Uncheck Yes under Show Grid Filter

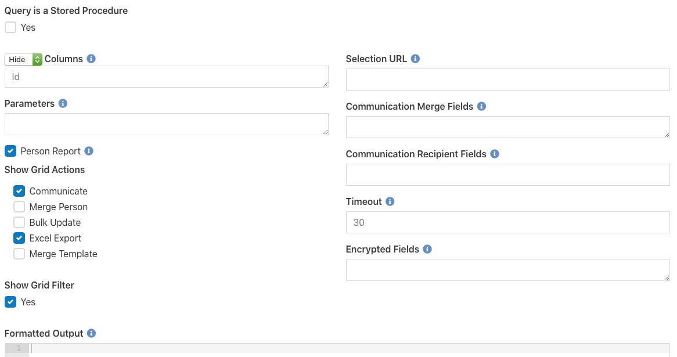(x=10, y=302)
